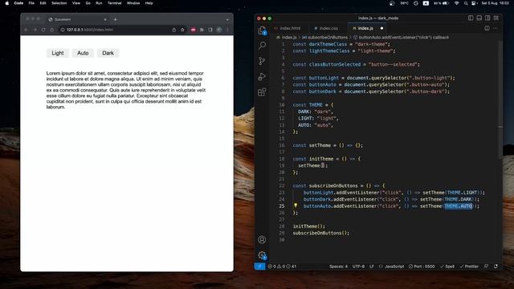Image resolution: width=514 pixels, height=289 pixels.
Task: Change encoding via UTF-8 status item
Action: [x=358, y=267]
